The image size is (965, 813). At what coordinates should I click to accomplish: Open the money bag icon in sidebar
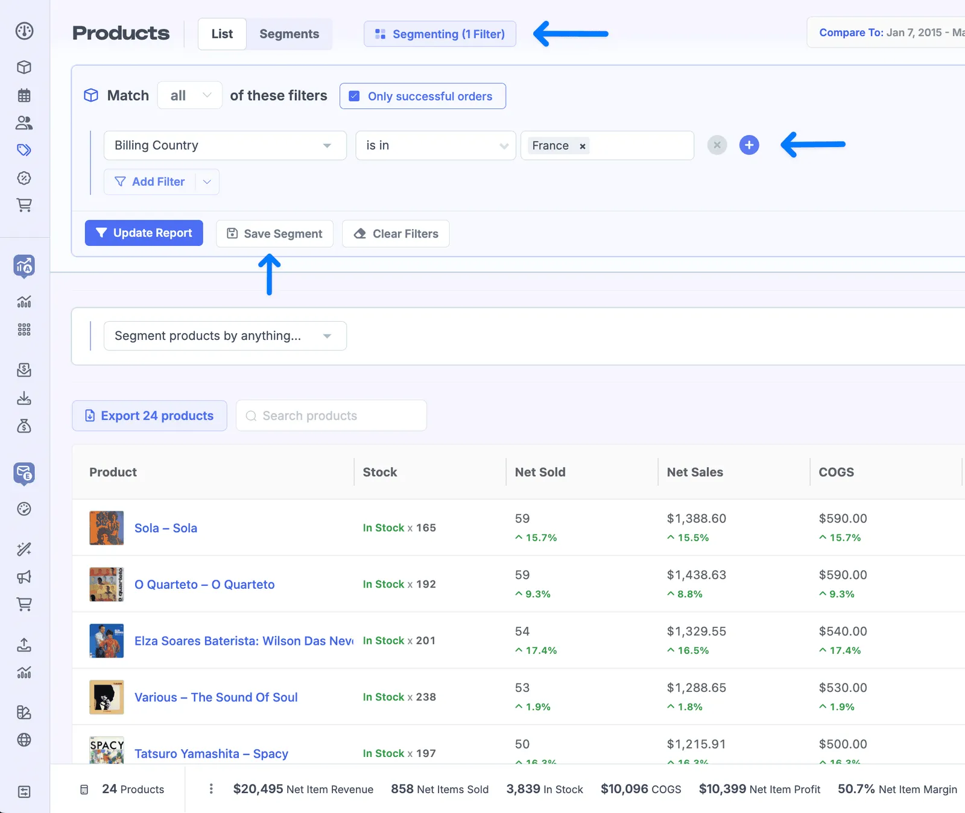24,426
